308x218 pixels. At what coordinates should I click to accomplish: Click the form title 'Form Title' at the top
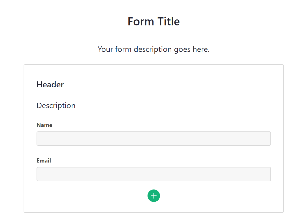[x=153, y=21]
